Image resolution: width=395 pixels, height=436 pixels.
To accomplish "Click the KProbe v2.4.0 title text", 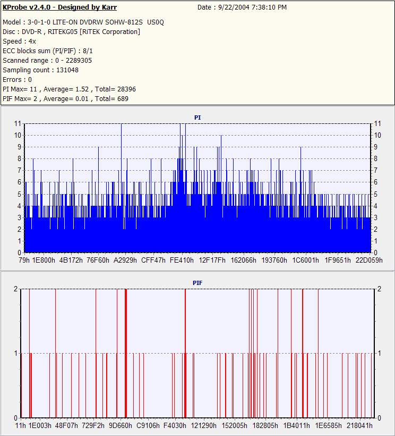I will pyautogui.click(x=59, y=7).
